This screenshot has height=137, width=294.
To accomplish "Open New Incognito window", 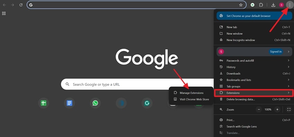I will coord(254,40).
